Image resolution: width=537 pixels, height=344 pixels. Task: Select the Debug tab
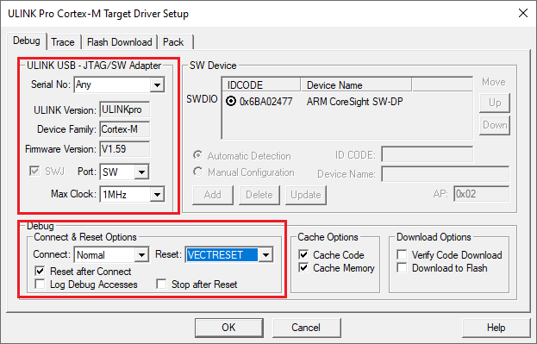pyautogui.click(x=27, y=41)
